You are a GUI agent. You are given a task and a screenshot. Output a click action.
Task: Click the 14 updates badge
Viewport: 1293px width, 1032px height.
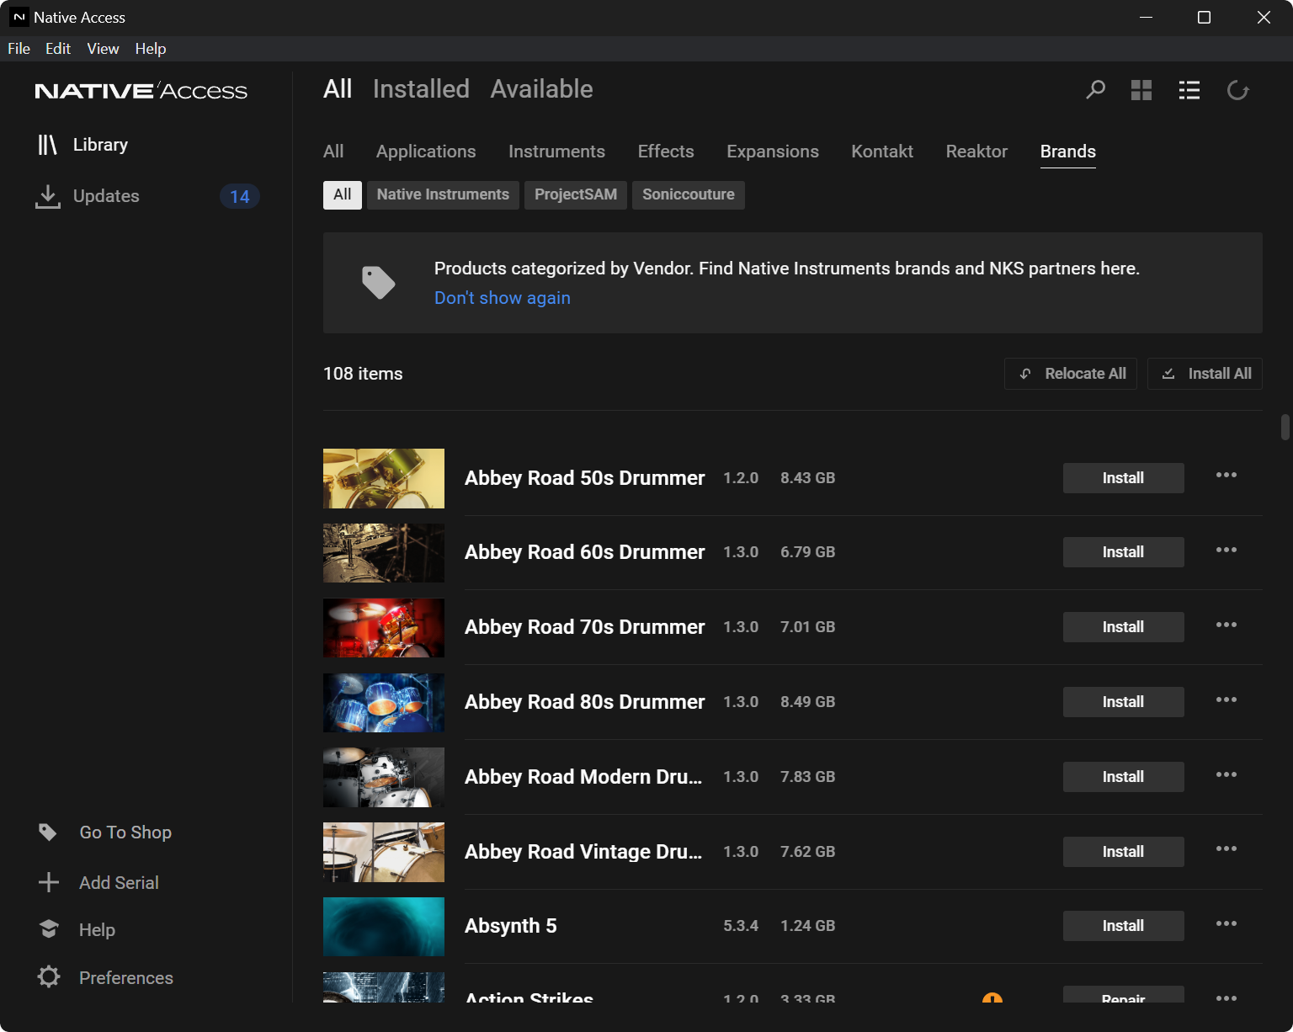coord(240,196)
